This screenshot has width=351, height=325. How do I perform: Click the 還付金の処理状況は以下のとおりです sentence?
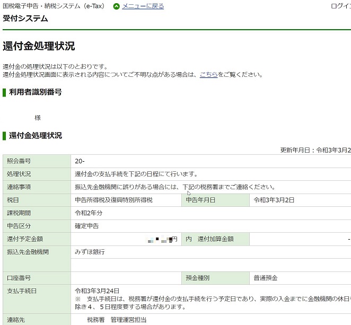pyautogui.click(x=56, y=66)
